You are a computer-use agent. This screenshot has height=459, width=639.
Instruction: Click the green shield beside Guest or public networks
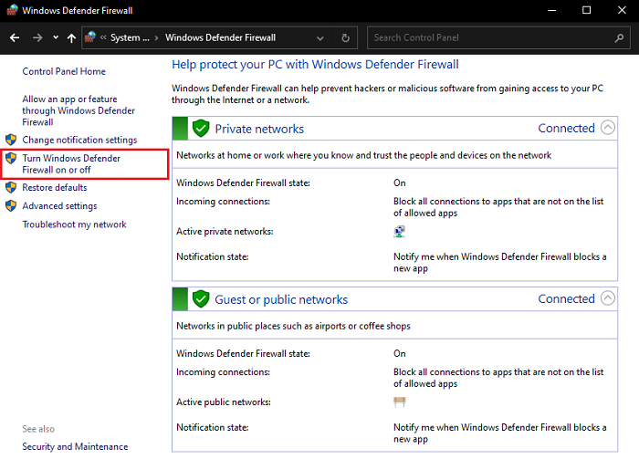coord(200,299)
